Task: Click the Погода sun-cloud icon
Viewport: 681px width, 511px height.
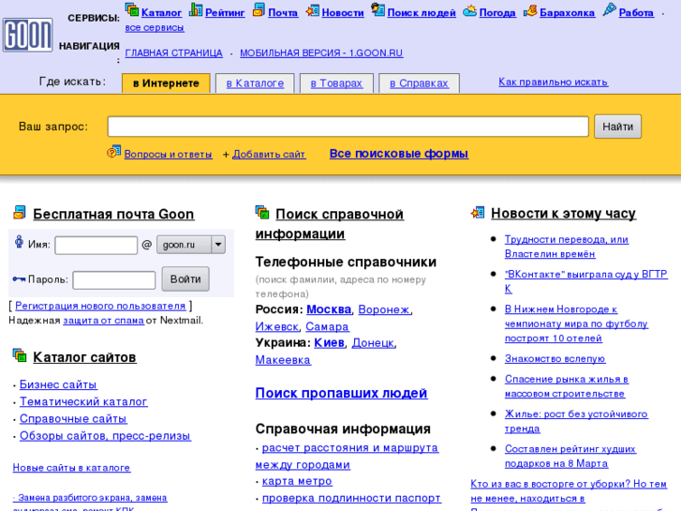Action: click(x=469, y=10)
